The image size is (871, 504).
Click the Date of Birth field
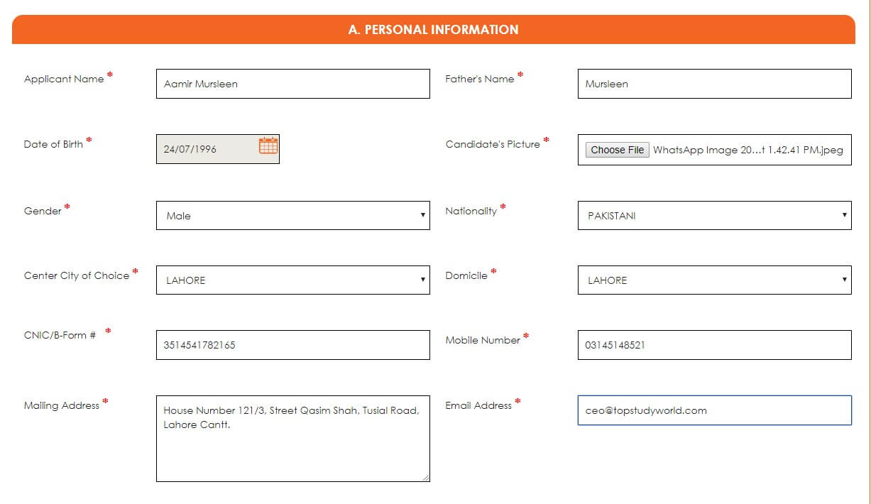pyautogui.click(x=206, y=149)
